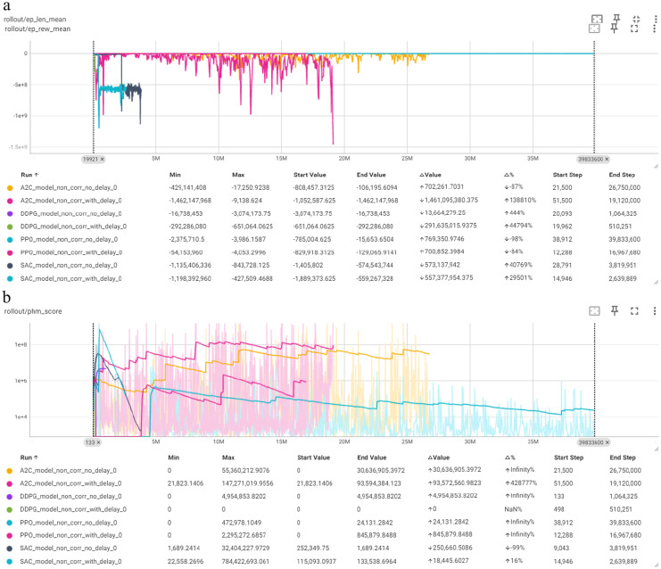Click green swatch of DDPG with_delay in phm_score table
Image resolution: width=661 pixels, height=569 pixels.
[x=10, y=509]
